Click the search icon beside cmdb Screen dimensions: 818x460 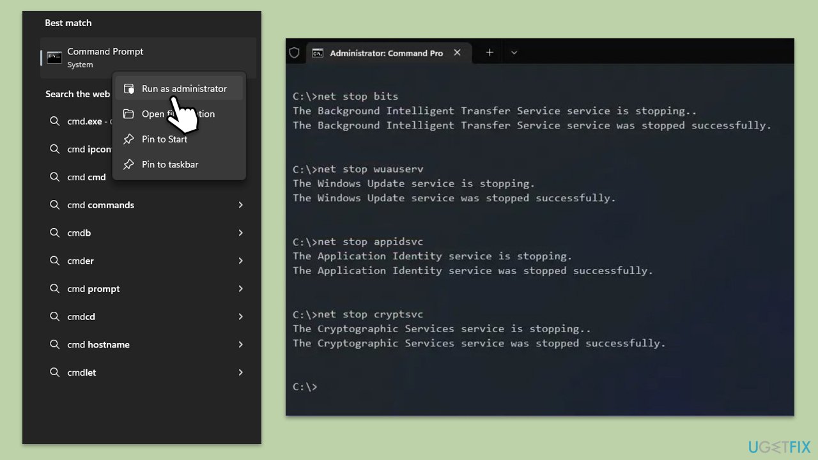[x=55, y=233]
